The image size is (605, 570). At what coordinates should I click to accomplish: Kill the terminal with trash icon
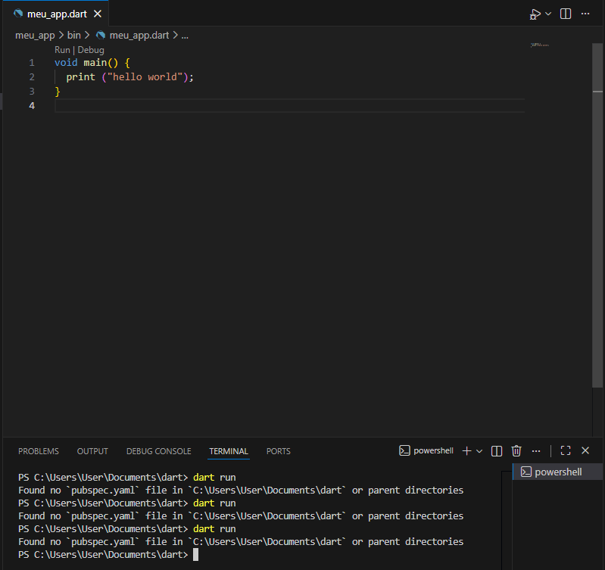(516, 450)
